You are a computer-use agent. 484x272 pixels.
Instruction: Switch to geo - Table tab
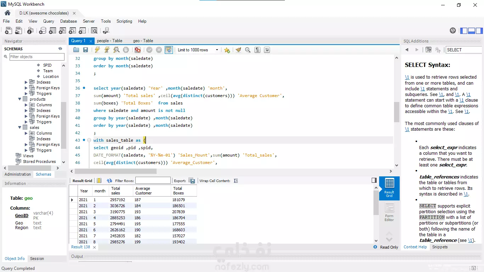tap(143, 41)
